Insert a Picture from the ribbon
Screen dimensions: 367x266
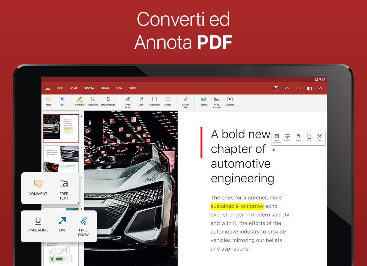click(204, 101)
